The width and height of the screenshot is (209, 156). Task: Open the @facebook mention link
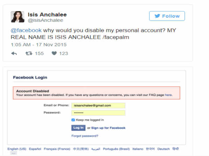pos(26,30)
